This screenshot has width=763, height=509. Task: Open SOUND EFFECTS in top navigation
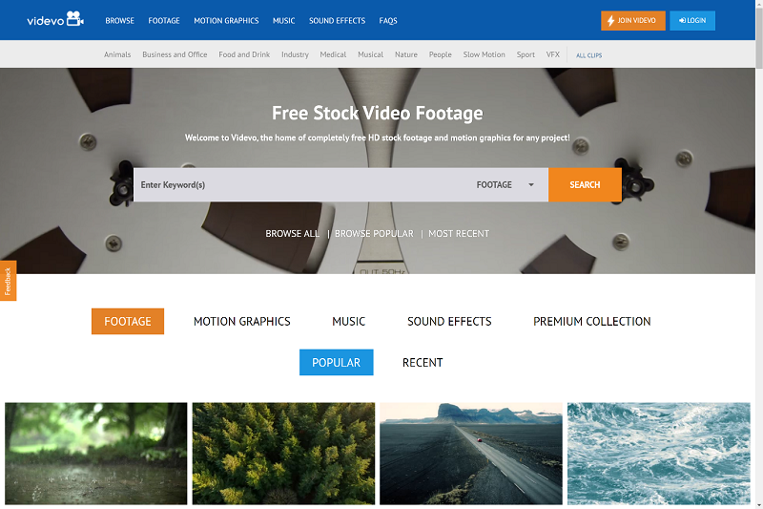[337, 20]
